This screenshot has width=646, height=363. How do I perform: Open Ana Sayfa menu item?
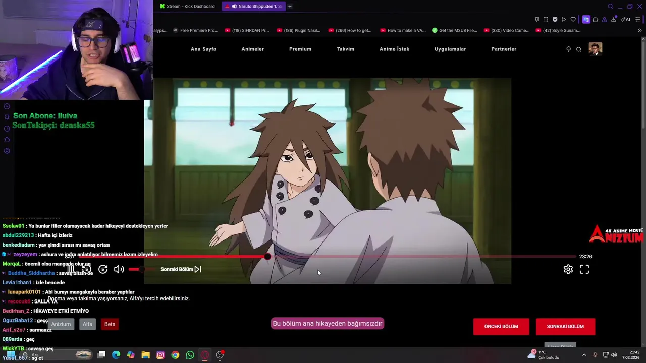[x=203, y=49]
